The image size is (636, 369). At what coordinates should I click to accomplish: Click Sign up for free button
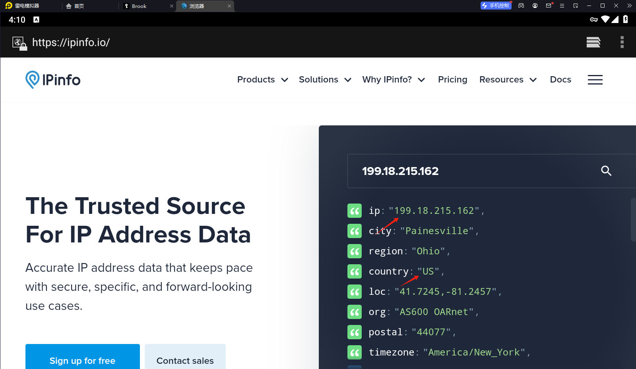[x=83, y=359]
